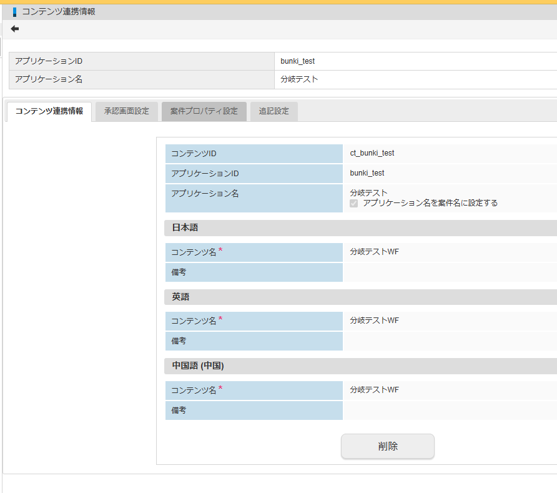Click the 英語 section header
This screenshot has height=493, width=557.
pos(180,297)
